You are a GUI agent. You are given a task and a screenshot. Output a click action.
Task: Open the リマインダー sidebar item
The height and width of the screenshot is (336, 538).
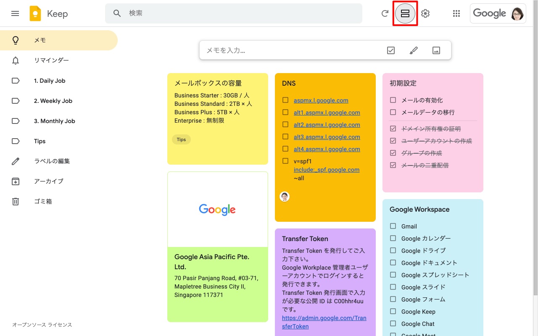[59, 60]
